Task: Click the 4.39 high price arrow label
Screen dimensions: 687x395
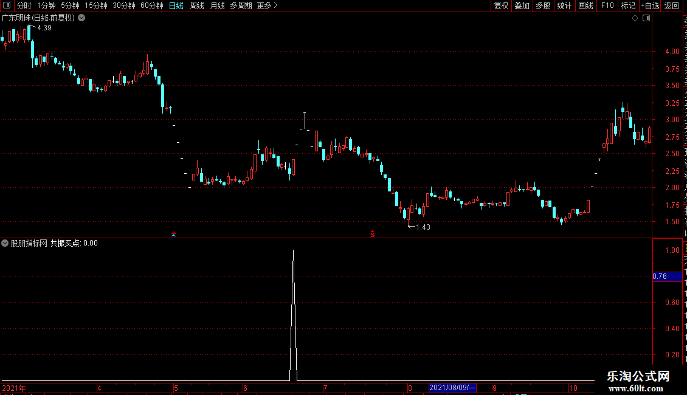Action: (41, 27)
